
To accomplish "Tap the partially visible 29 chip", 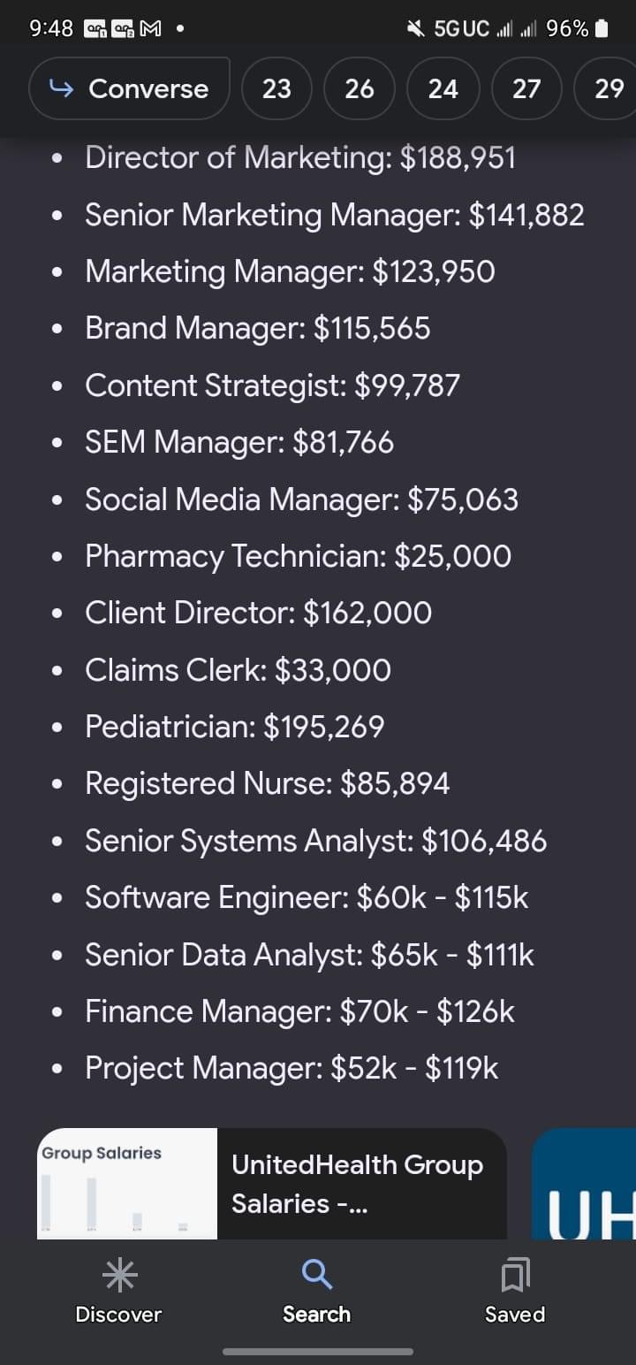I will pyautogui.click(x=608, y=88).
